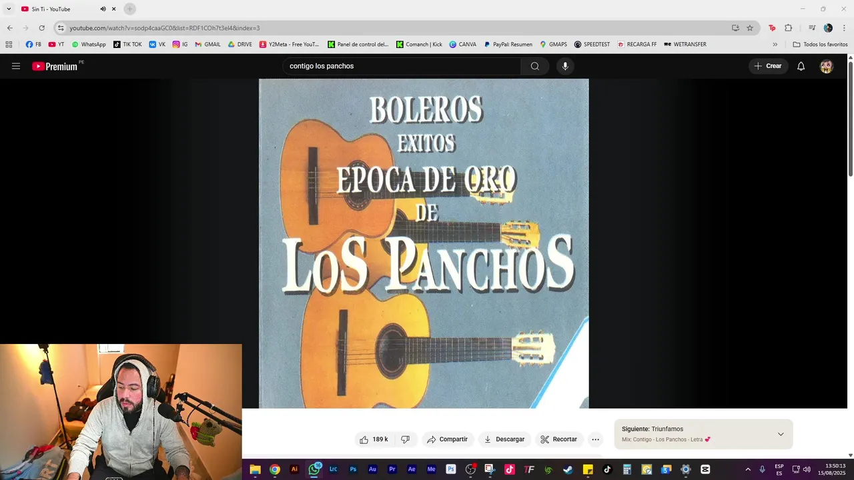Focus the YouTube search box
This screenshot has width=854, height=480.
pyautogui.click(x=402, y=66)
